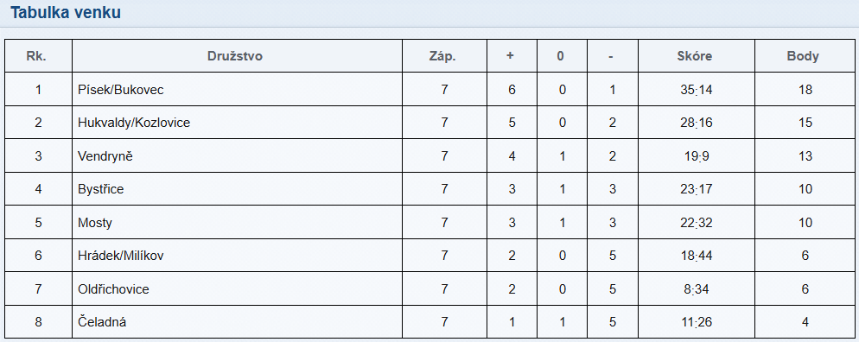Select the Hukvaldy/Kozlovice team row
The width and height of the screenshot is (859, 342).
[429, 123]
